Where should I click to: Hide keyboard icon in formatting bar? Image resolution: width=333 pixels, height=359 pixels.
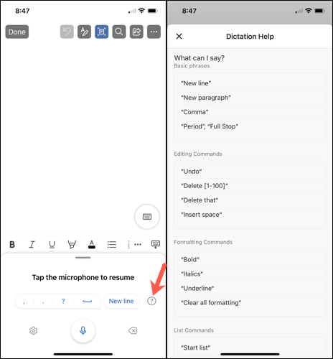pyautogui.click(x=156, y=244)
